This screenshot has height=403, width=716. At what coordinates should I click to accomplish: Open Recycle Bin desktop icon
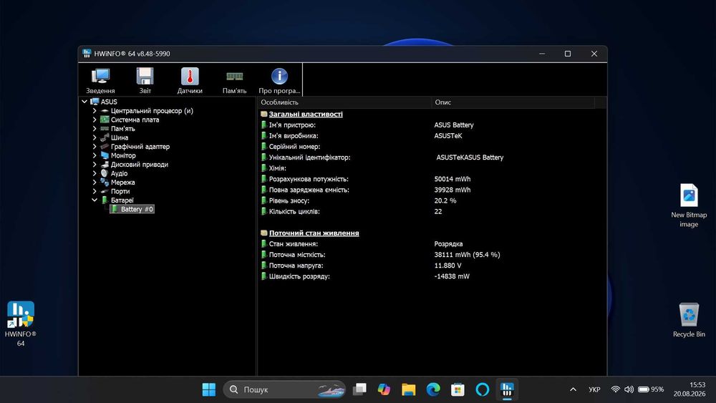click(689, 320)
